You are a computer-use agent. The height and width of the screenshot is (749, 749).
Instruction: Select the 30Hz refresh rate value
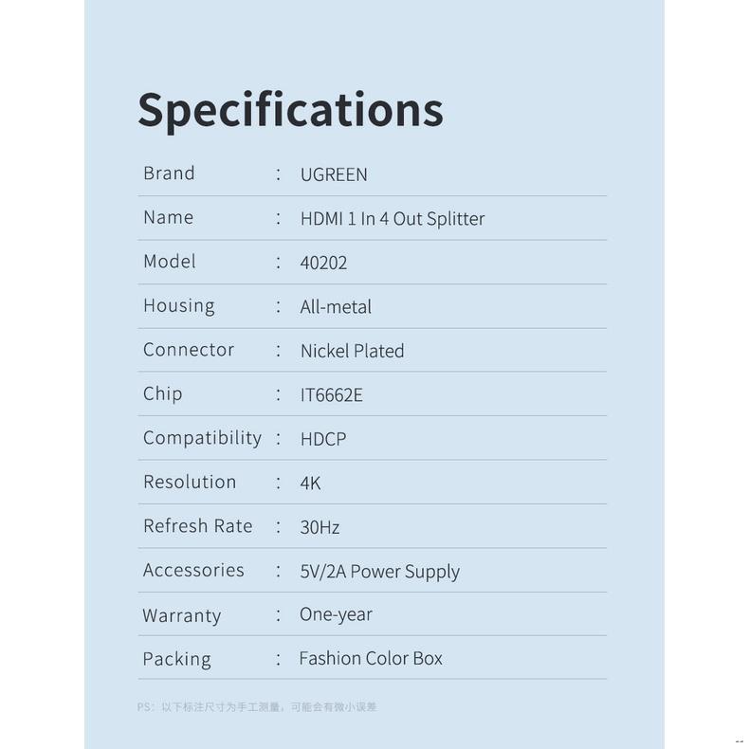pos(320,527)
